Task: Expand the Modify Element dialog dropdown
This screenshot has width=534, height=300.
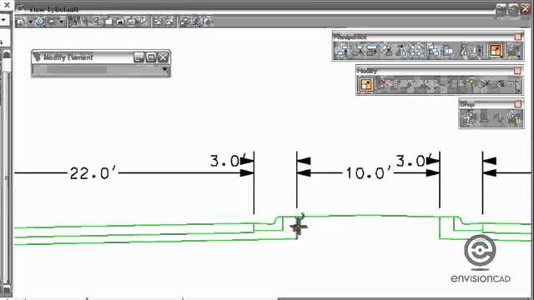Action: [165, 70]
